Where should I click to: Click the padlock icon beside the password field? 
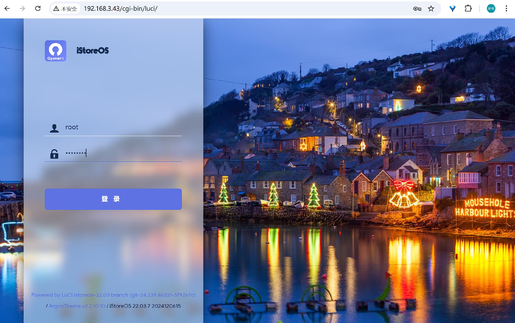pos(54,154)
